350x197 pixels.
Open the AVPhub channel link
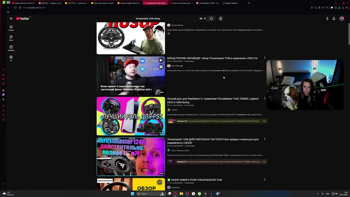174,110
